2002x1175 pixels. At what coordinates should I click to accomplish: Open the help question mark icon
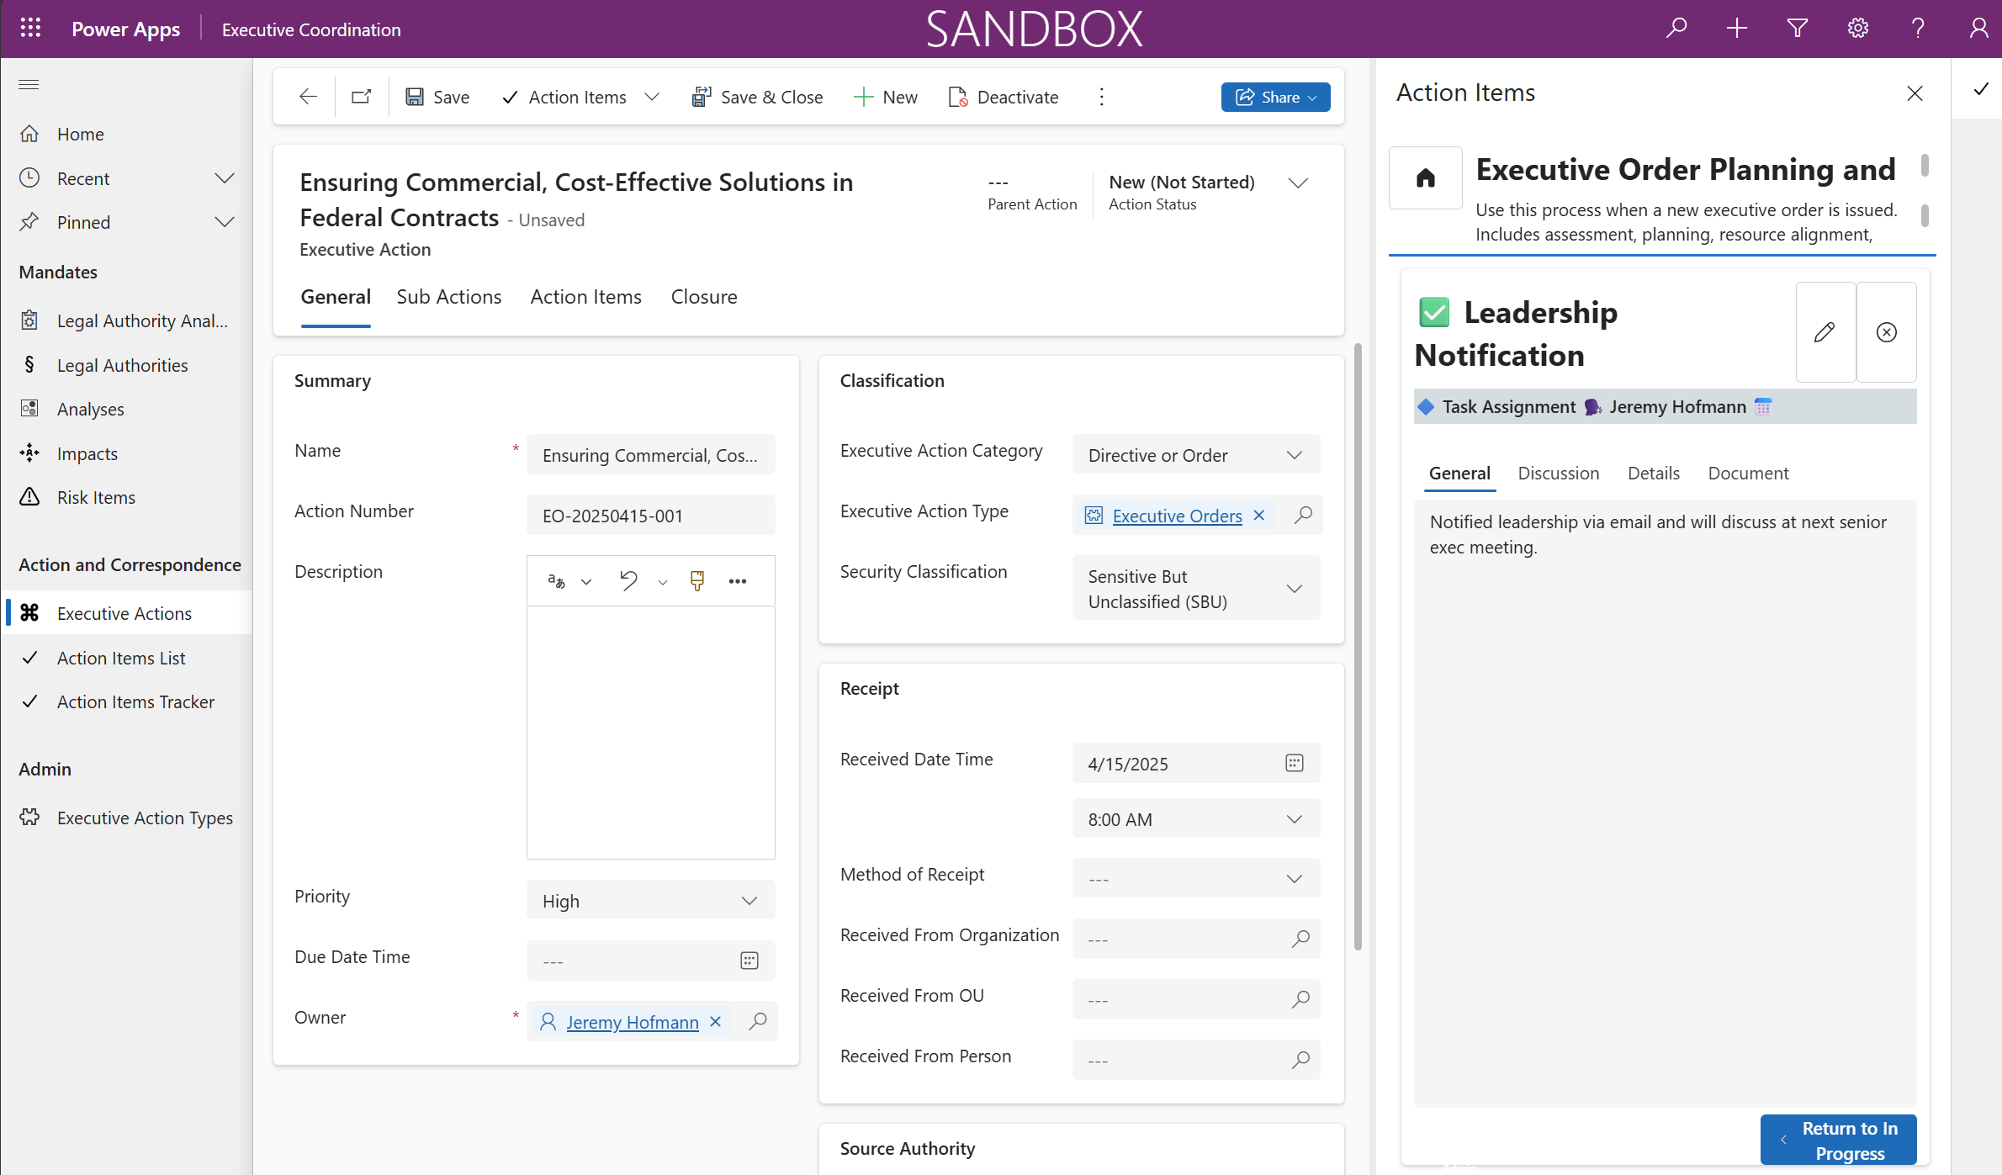(1919, 29)
